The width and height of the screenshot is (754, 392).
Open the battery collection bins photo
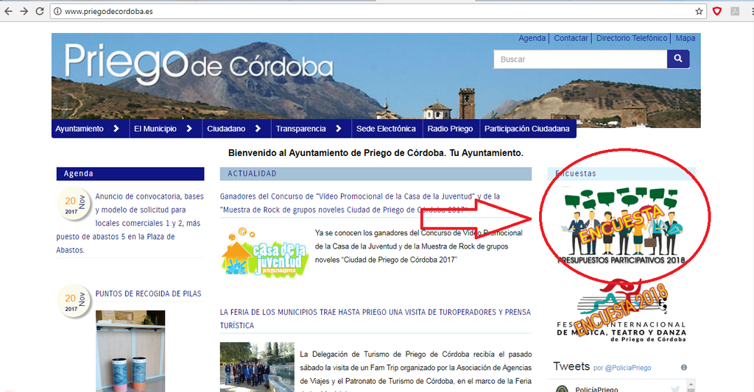point(130,351)
